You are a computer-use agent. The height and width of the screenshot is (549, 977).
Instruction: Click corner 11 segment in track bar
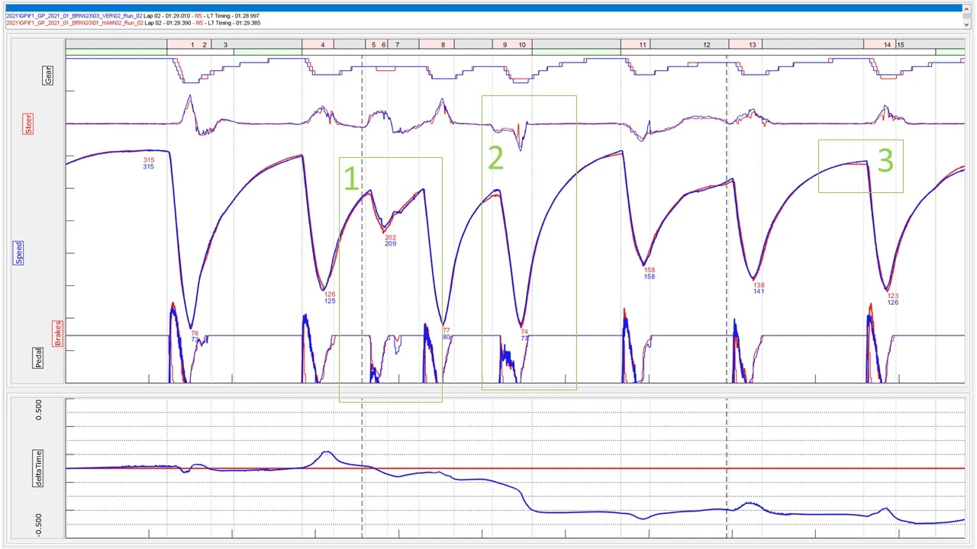click(x=643, y=45)
